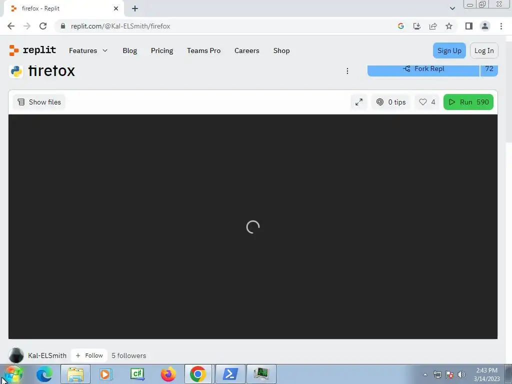Click the fork count 72
Viewport: 512px width, 384px height.
point(489,69)
